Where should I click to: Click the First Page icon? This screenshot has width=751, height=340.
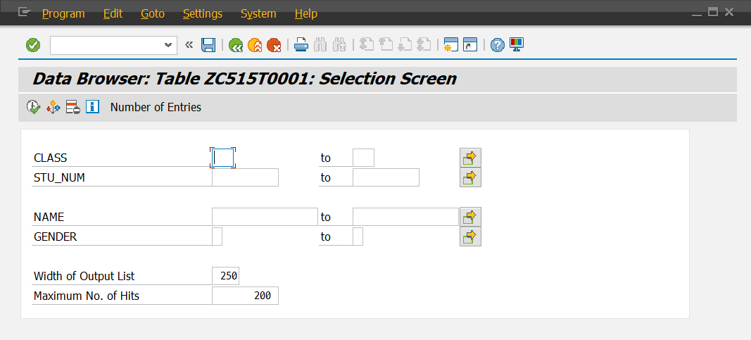pos(367,45)
